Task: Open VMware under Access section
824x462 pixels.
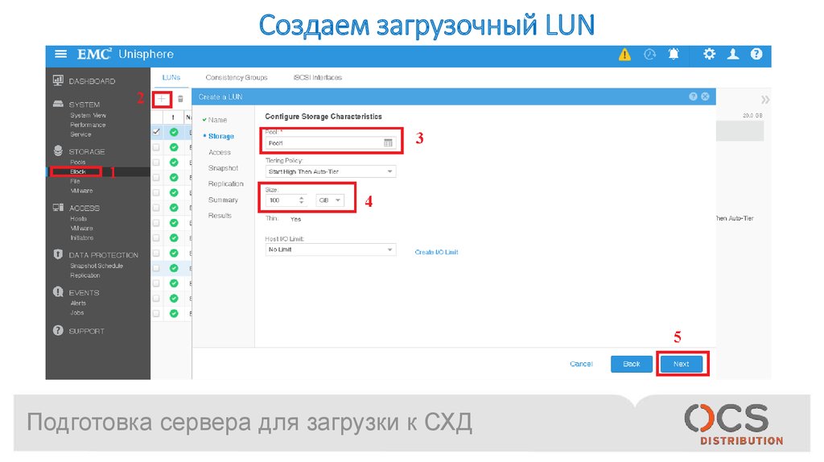Action: pos(81,228)
